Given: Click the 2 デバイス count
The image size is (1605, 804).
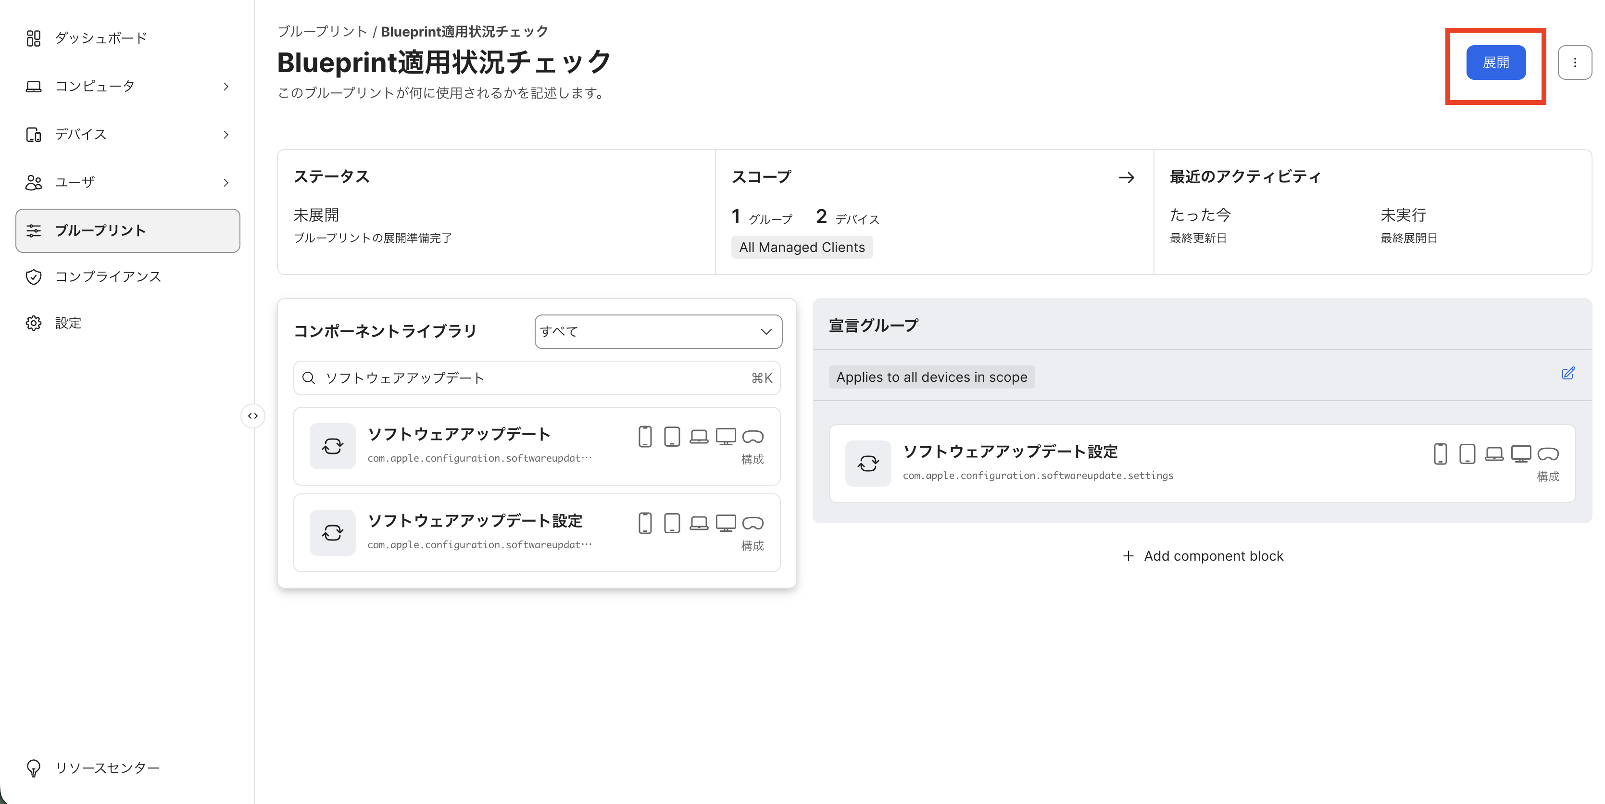Looking at the screenshot, I should tap(847, 217).
